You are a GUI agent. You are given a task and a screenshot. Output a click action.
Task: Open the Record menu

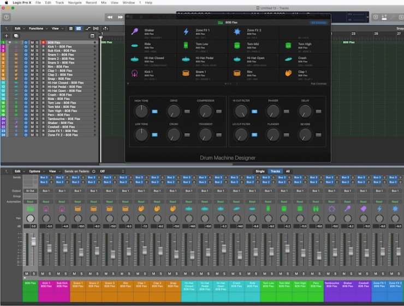91,3
